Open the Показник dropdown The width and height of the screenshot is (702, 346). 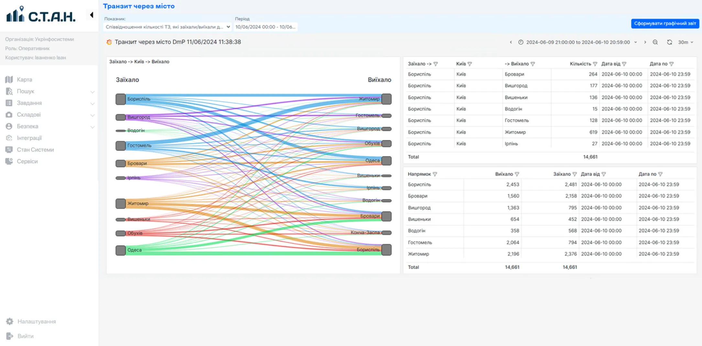(168, 27)
